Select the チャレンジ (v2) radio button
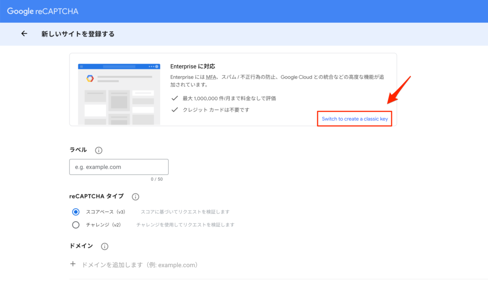This screenshot has height=290, width=488. coord(75,225)
